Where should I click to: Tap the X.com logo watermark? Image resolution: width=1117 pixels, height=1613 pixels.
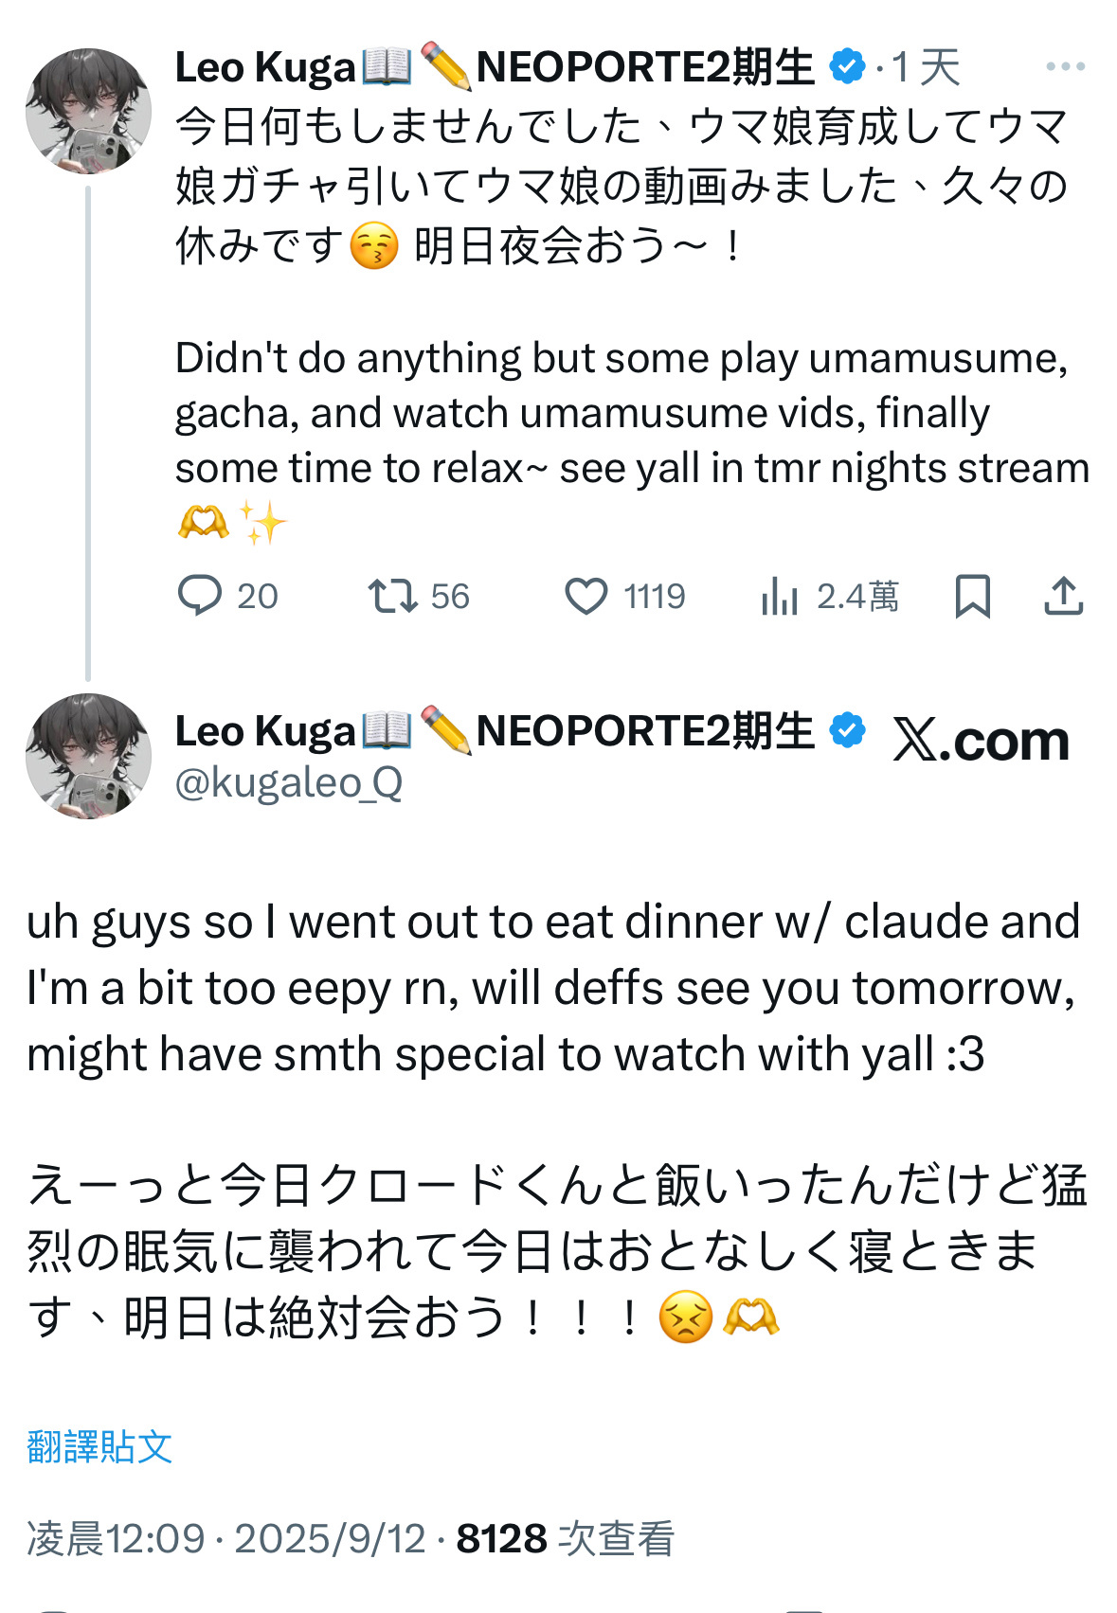click(981, 740)
